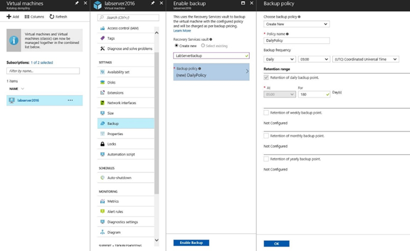Open the Choose backup policy dropdown
Image resolution: width=410 pixels, height=251 pixels.
coord(296,24)
